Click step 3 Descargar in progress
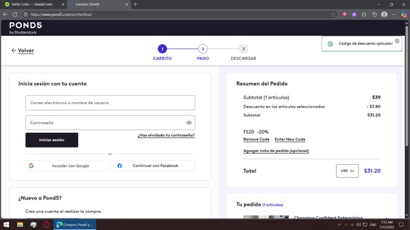The image size is (410, 230). [243, 49]
